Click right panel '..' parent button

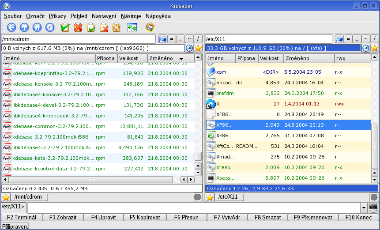[357, 39]
